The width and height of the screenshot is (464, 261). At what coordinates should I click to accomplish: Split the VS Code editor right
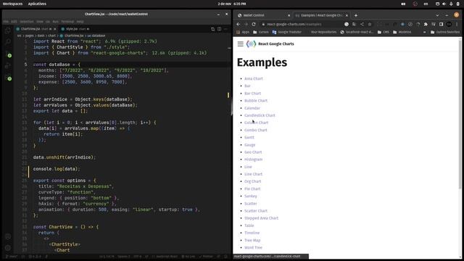pos(219,29)
